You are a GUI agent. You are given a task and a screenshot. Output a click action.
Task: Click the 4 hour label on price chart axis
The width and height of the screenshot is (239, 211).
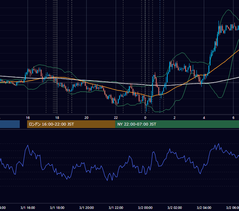point(204,118)
